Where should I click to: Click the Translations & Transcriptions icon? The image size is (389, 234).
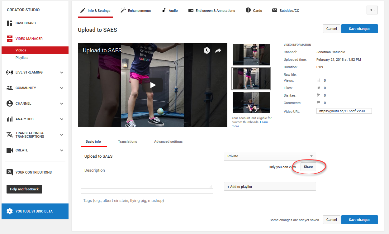pos(10,135)
